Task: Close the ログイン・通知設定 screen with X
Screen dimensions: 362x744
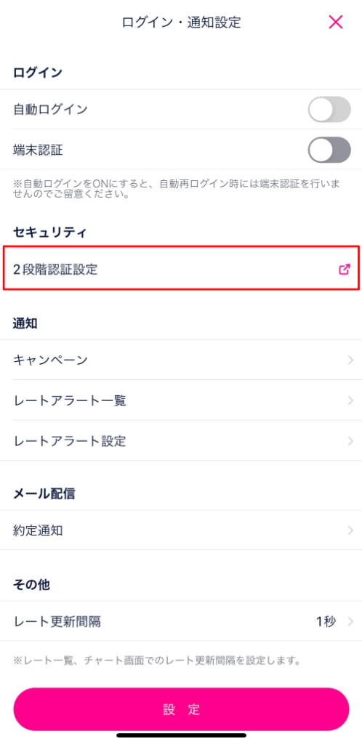Action: click(335, 22)
